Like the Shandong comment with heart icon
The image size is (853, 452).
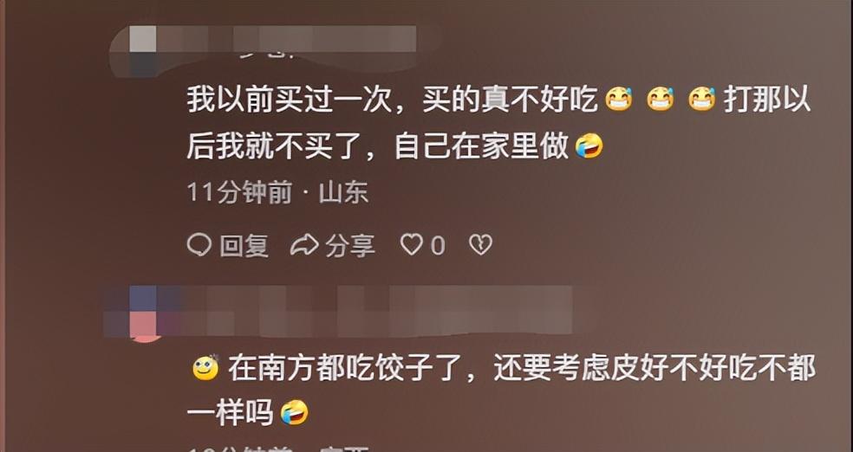click(x=411, y=245)
